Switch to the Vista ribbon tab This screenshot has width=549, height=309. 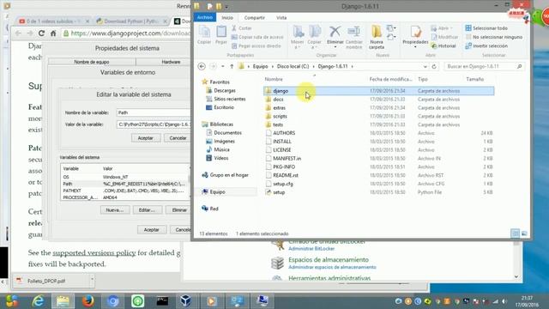click(x=281, y=17)
